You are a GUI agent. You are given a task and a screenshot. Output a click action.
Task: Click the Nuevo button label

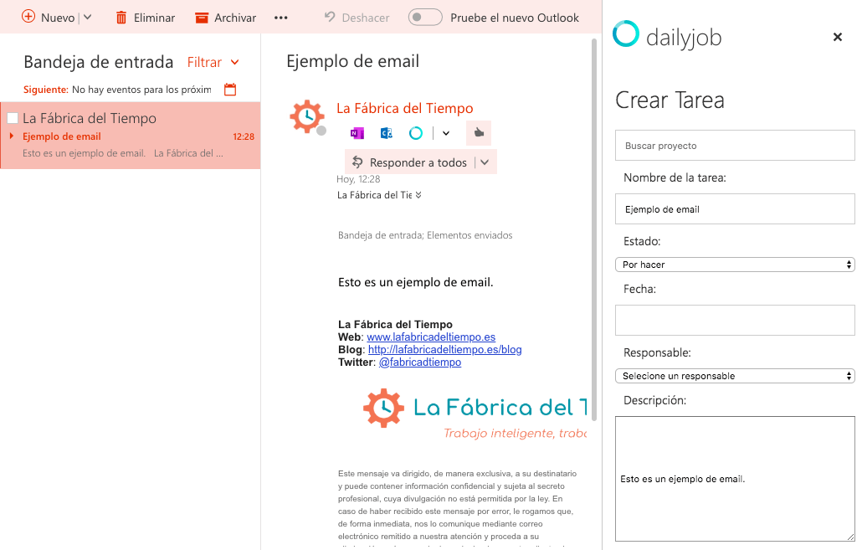[58, 18]
